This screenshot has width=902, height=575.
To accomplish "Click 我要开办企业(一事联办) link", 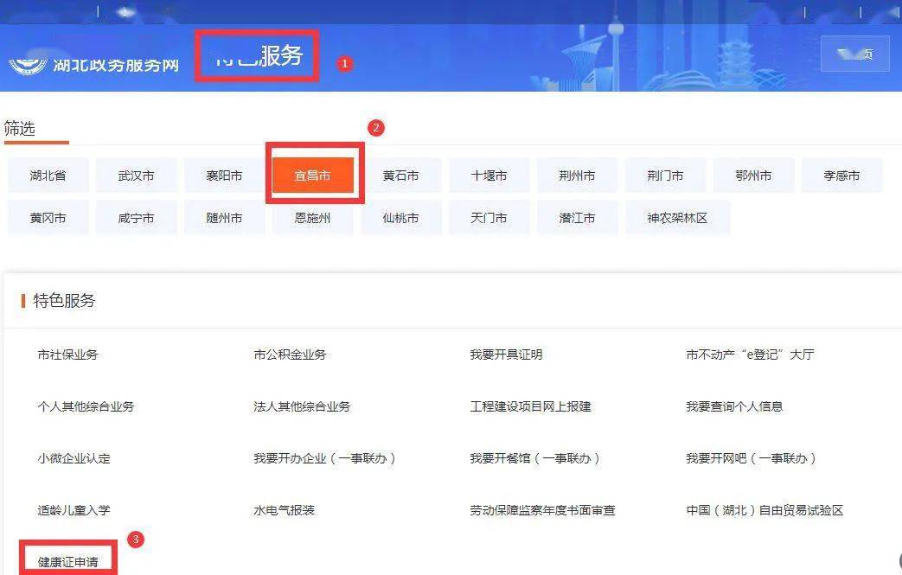I will 324,458.
